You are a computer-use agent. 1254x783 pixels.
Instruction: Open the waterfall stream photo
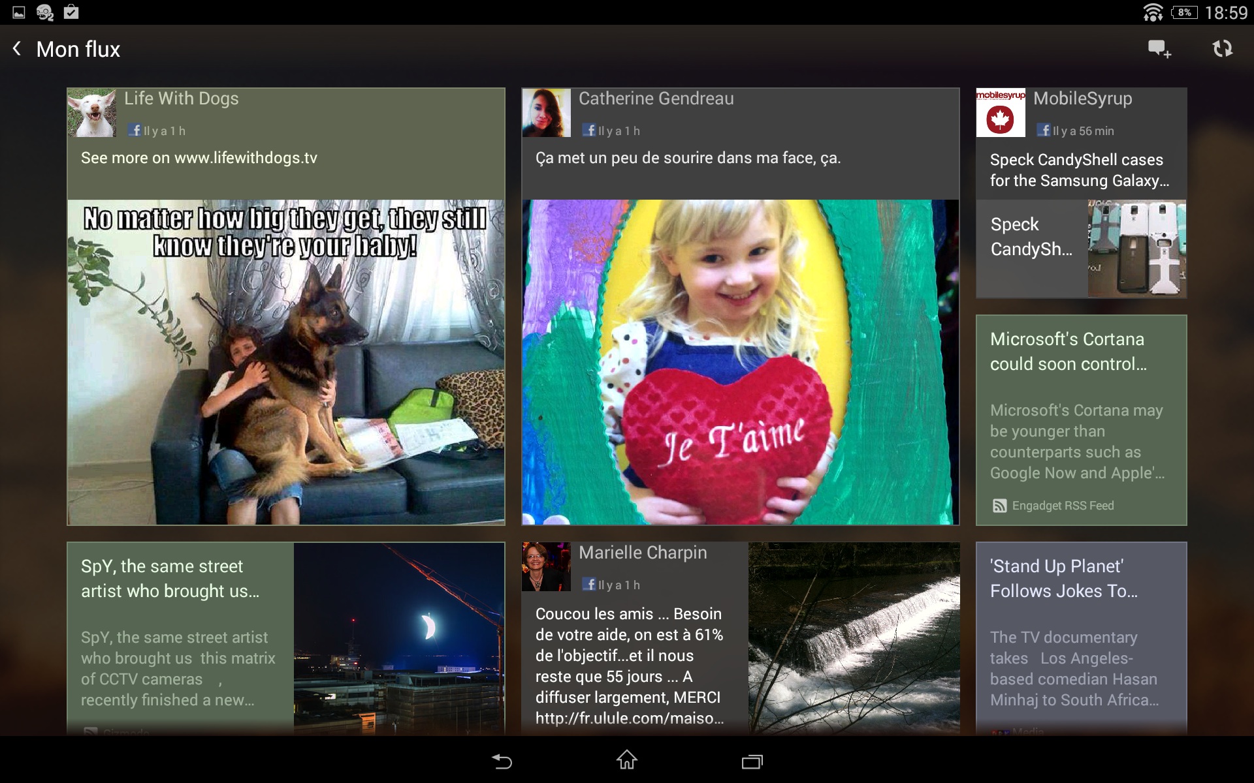[854, 638]
